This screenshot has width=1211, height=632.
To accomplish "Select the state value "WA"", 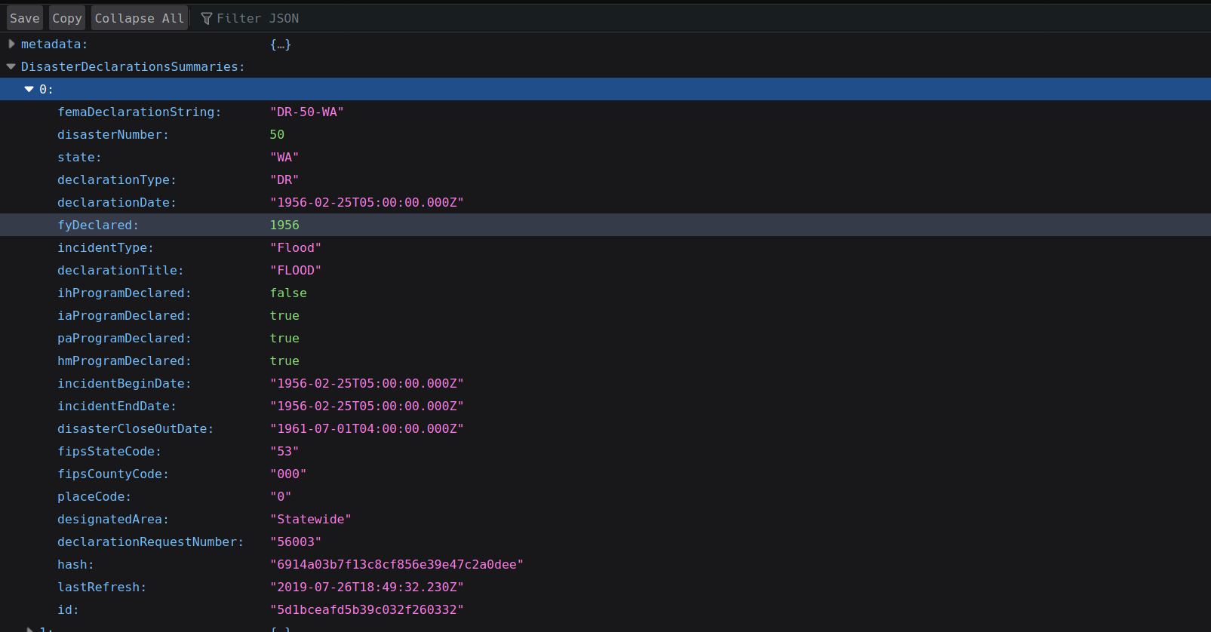I will pyautogui.click(x=284, y=157).
